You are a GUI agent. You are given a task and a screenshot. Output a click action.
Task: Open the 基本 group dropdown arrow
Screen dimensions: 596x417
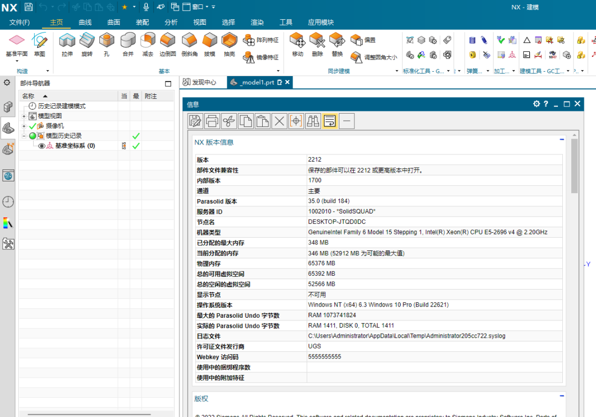[278, 71]
